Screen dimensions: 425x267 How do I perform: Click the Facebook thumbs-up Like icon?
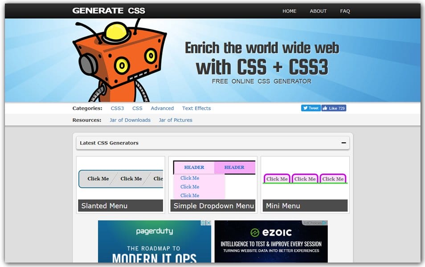pyautogui.click(x=325, y=108)
